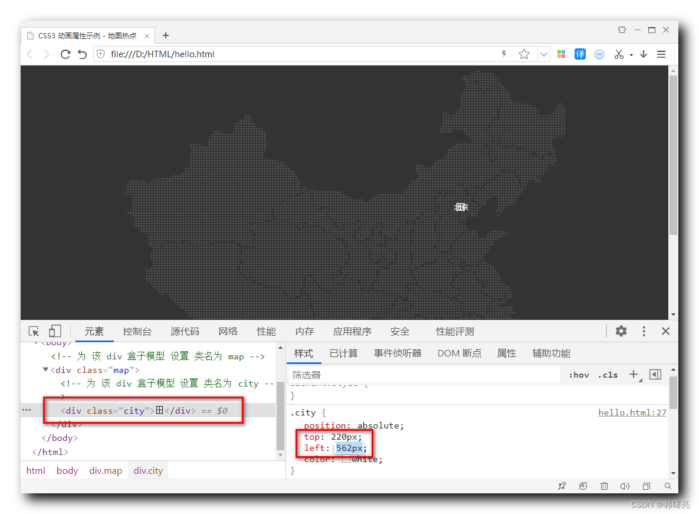The width and height of the screenshot is (699, 514).
Task: Click the shield security icon in address bar
Action: click(x=101, y=54)
